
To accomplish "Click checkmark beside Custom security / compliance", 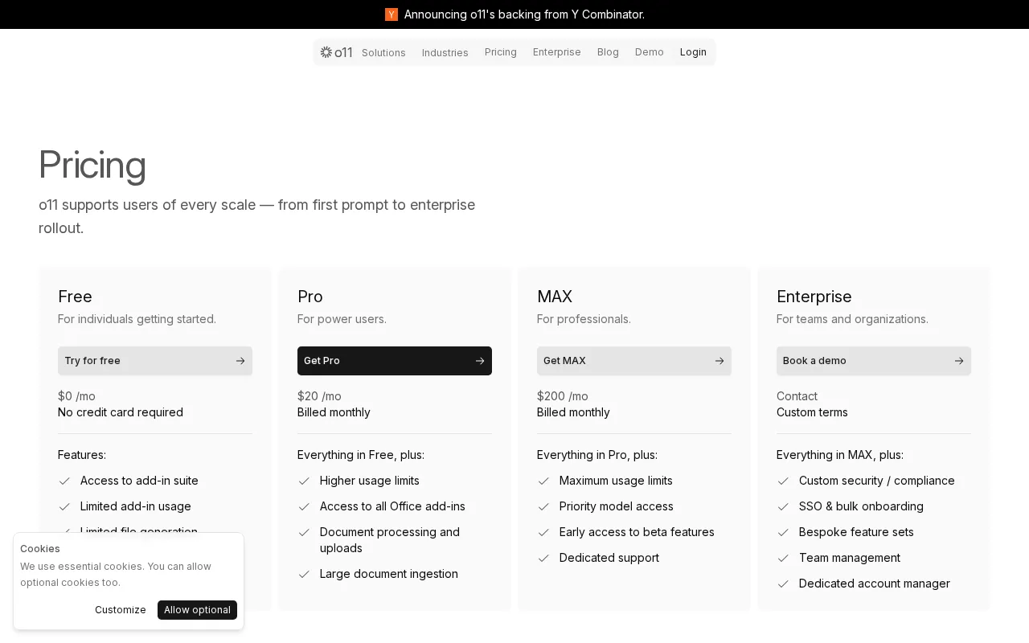I will coord(783,481).
